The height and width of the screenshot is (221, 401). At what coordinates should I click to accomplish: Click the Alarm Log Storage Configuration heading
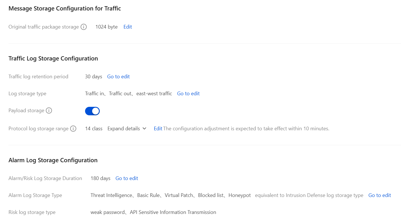53,160
